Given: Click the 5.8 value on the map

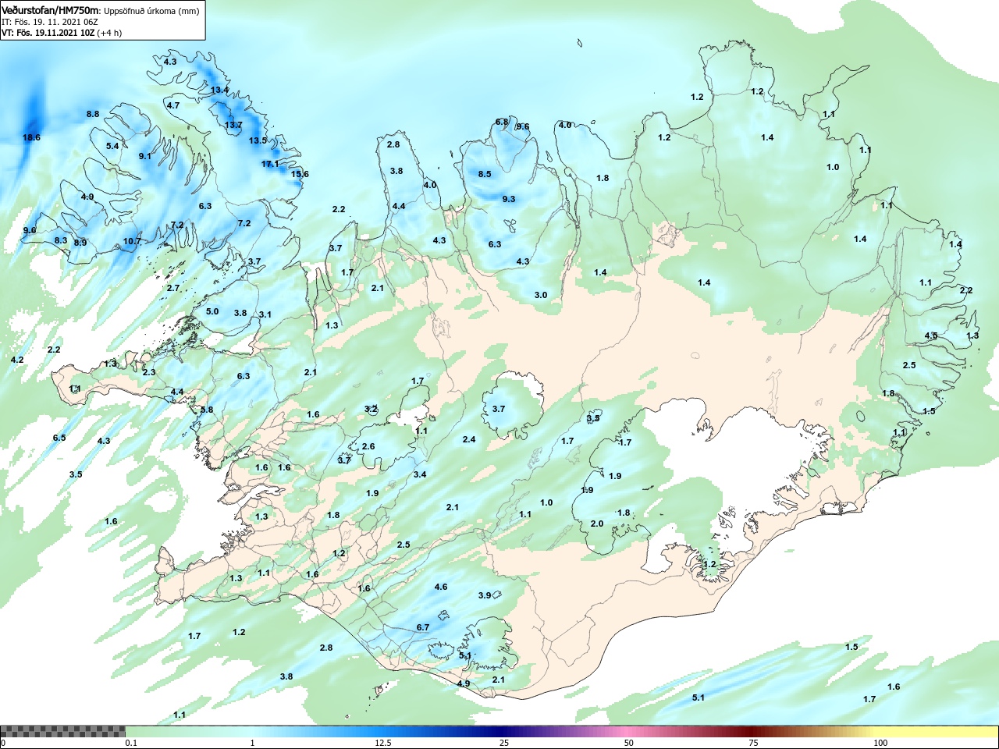Looking at the screenshot, I should point(207,410).
